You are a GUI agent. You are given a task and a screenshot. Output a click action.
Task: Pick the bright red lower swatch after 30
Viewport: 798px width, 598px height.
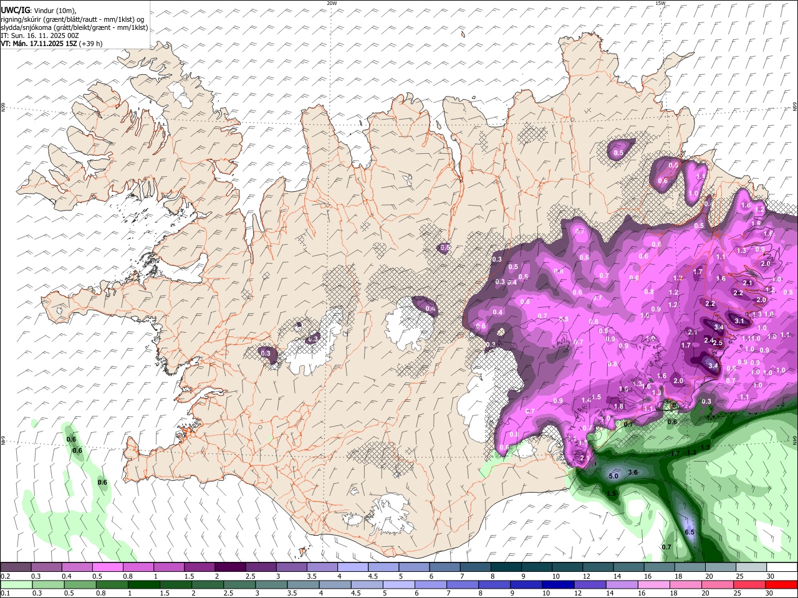click(782, 584)
